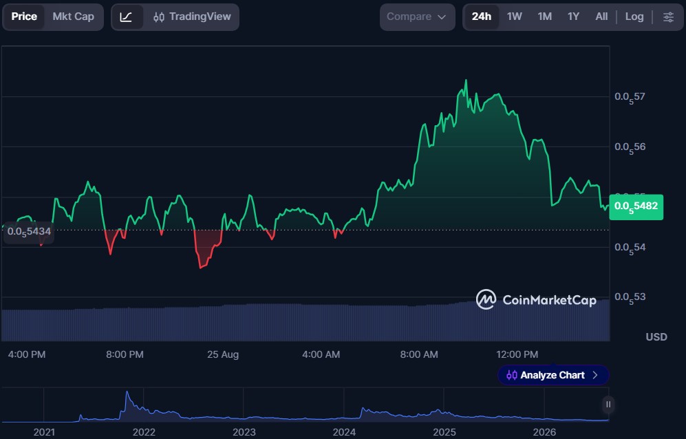Click the Analyze Chart button
The height and width of the screenshot is (439, 686).
click(x=553, y=375)
